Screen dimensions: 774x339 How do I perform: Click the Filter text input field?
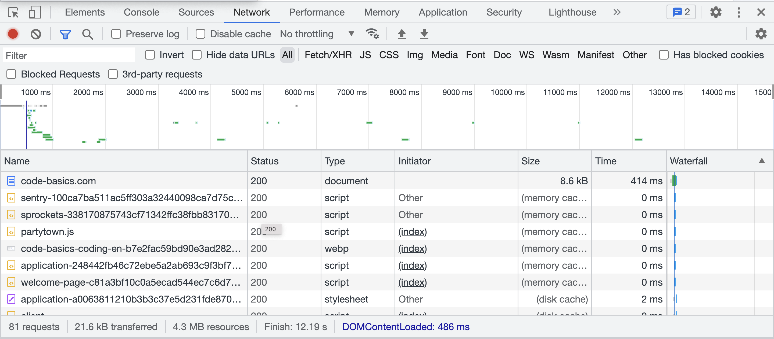pyautogui.click(x=69, y=56)
